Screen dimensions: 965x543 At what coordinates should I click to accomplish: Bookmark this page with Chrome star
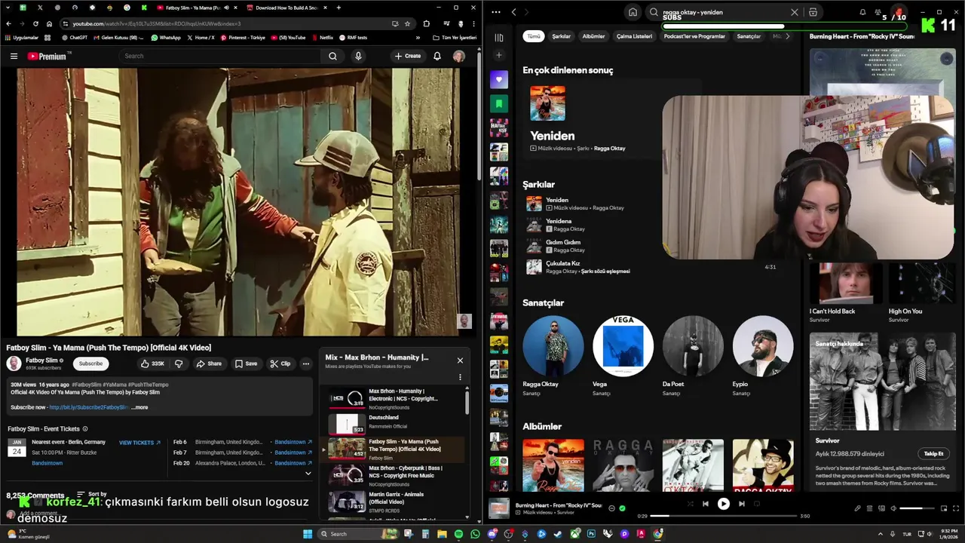click(406, 23)
